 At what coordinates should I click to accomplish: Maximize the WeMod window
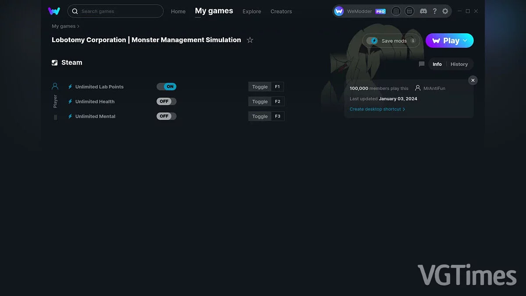coord(468,11)
